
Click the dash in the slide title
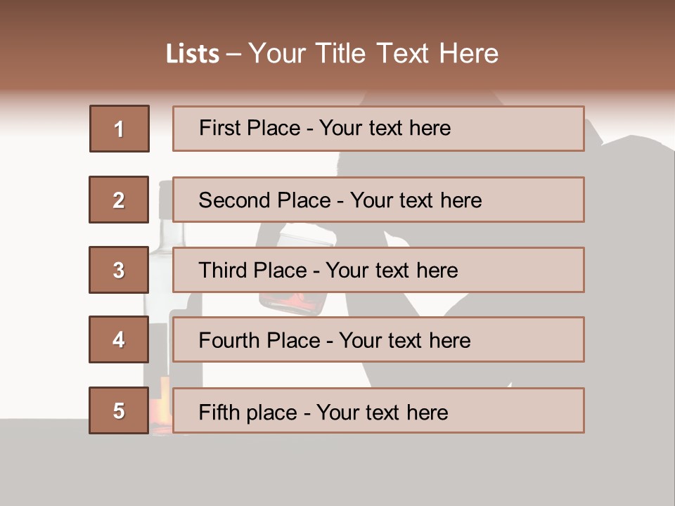click(x=233, y=55)
